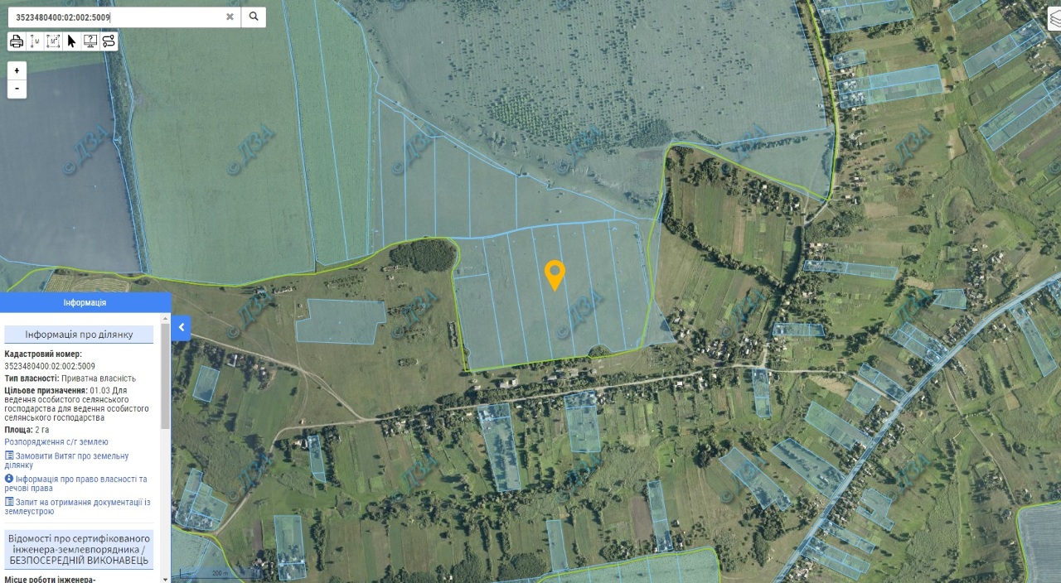Viewport: 1061px width, 583px height.
Task: Click the route path tool icon
Action: (109, 41)
